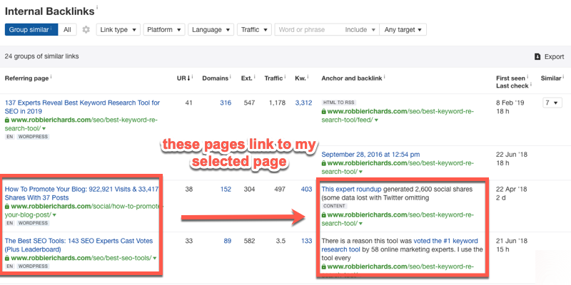This screenshot has height=285, width=571.
Task: Sort by Last check column header
Action: (x=512, y=86)
